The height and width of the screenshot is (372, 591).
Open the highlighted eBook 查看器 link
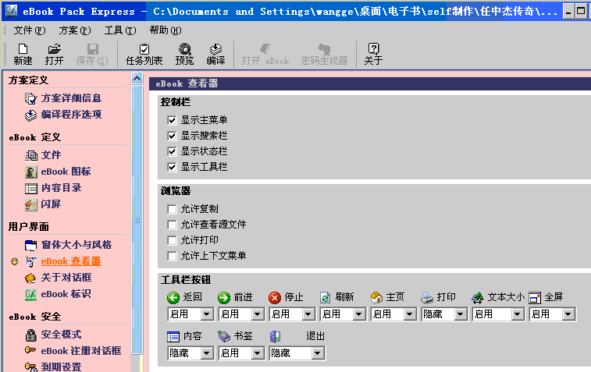[x=71, y=261]
